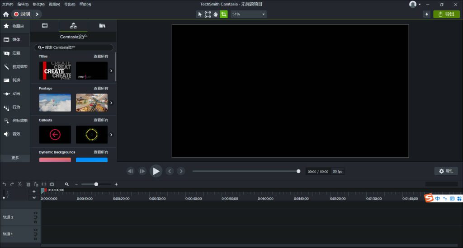463x248 pixels.
Task: View all Callouts via 查看所有
Action: pos(101,120)
